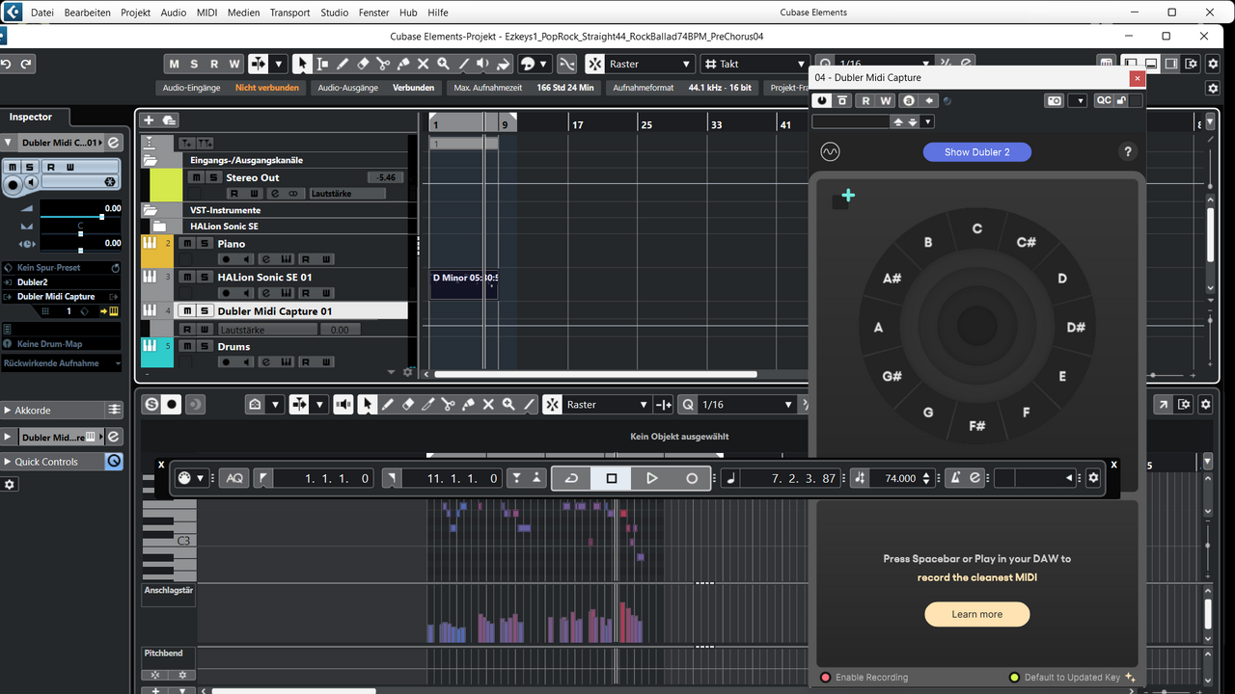Solo the HALion Sonic SE 01 track
This screenshot has width=1235, height=694.
coord(205,278)
